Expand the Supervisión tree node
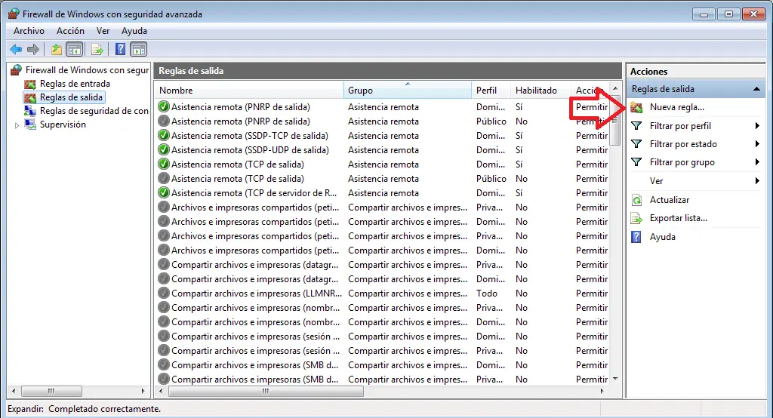Viewport: 773px width, 418px height. (17, 125)
